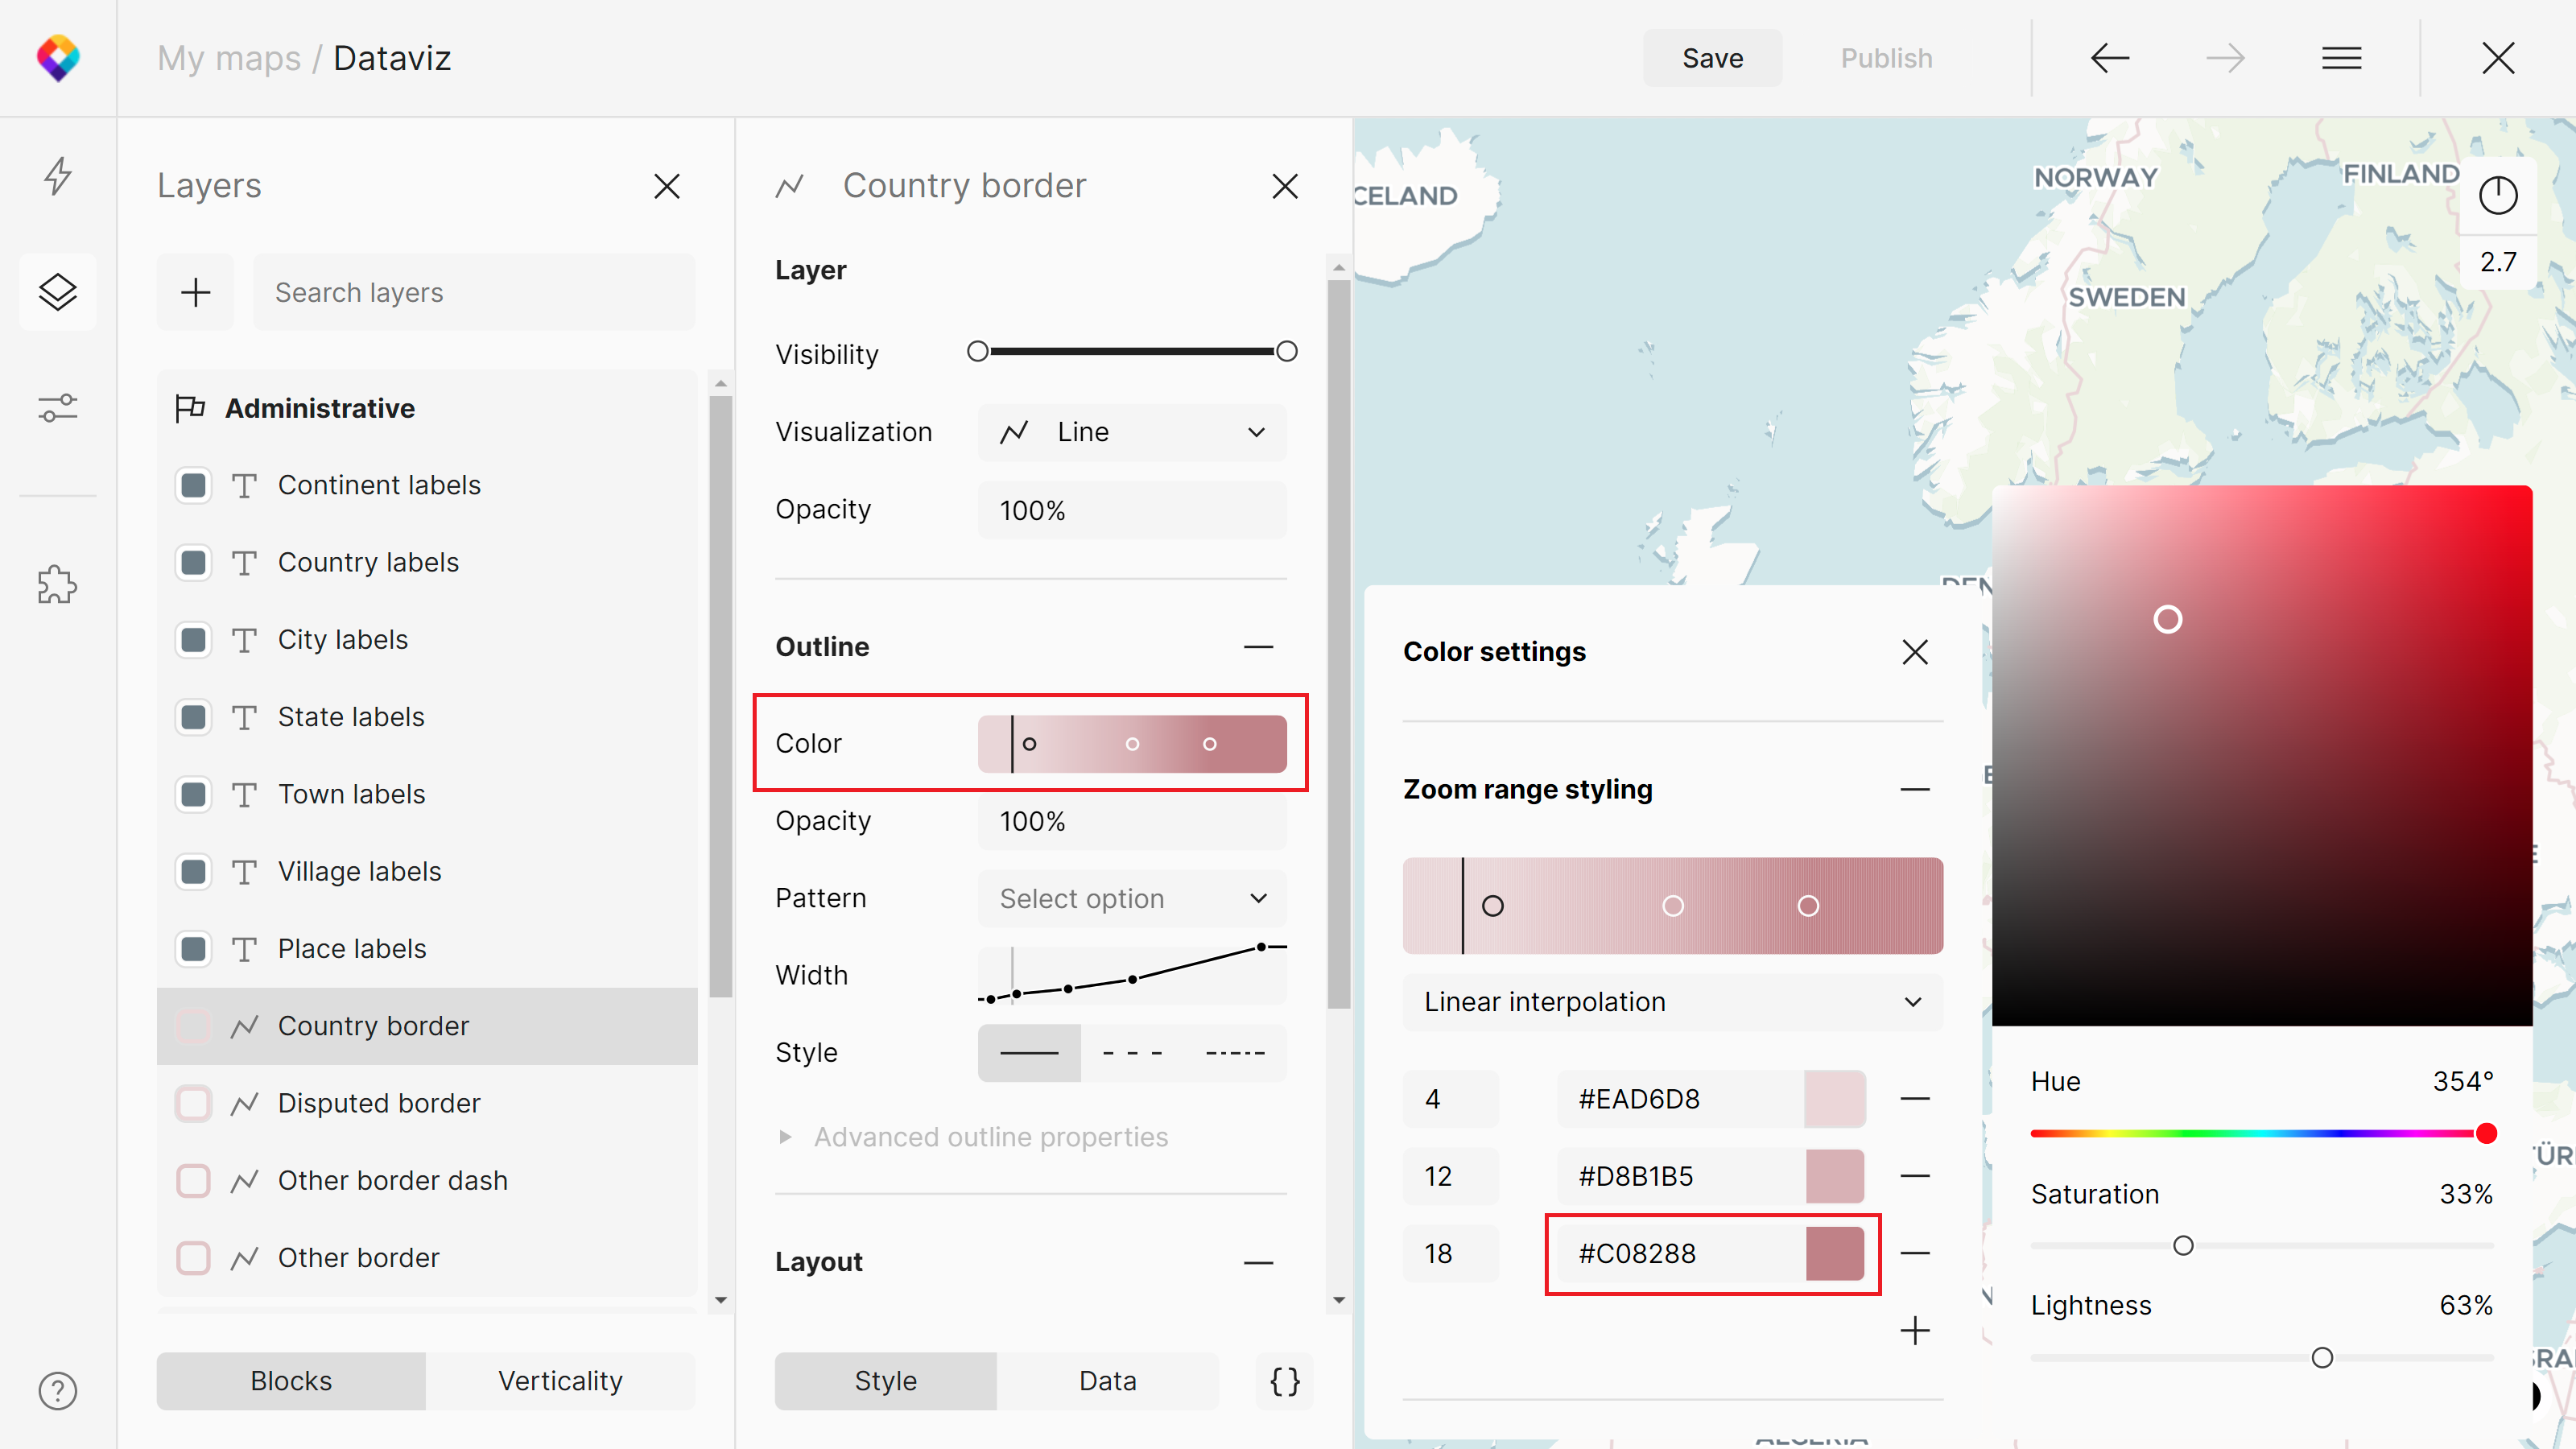Open the JSON code braces editor

coord(1284,1381)
